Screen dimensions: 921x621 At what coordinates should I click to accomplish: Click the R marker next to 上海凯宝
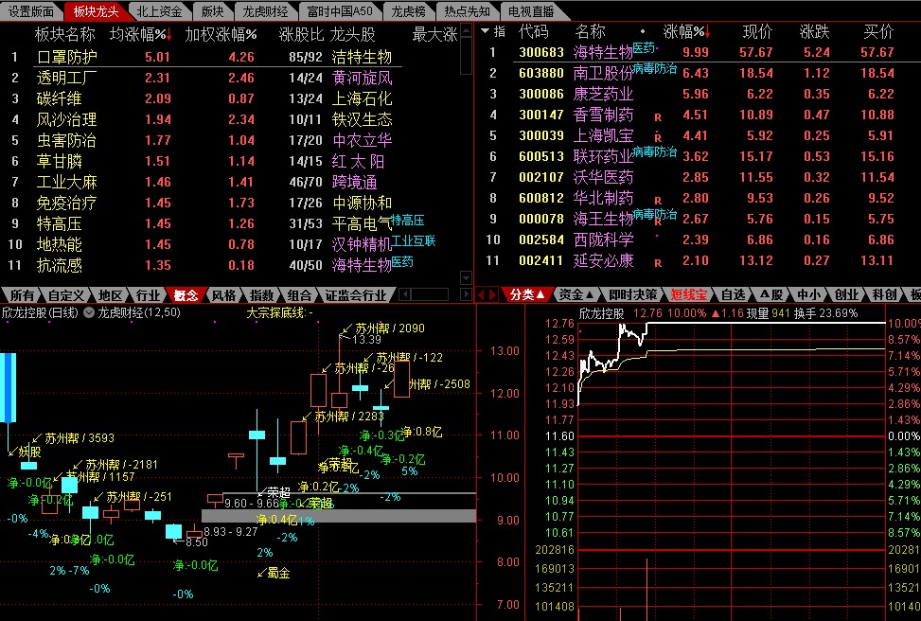658,138
